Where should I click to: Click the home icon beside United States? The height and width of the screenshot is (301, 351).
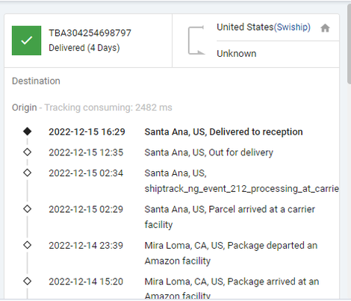(x=325, y=28)
